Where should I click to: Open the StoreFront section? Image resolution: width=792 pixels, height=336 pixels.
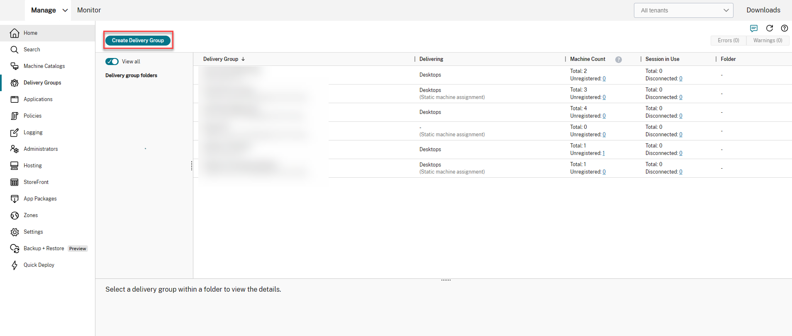click(x=36, y=182)
